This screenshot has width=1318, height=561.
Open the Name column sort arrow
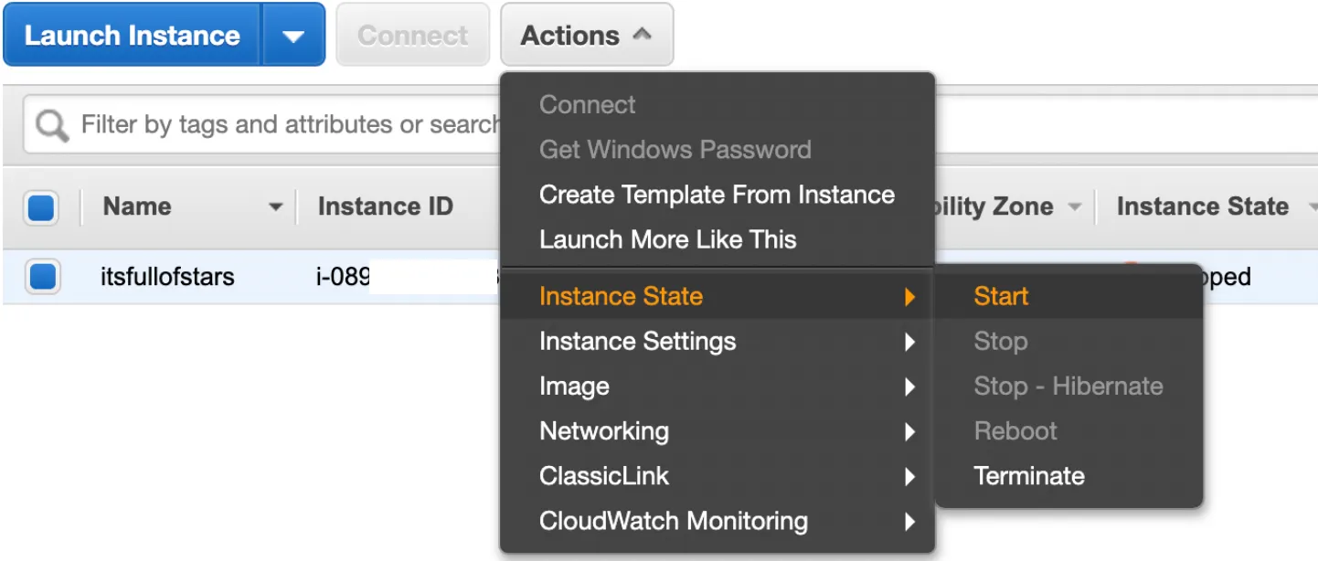pyautogui.click(x=275, y=207)
